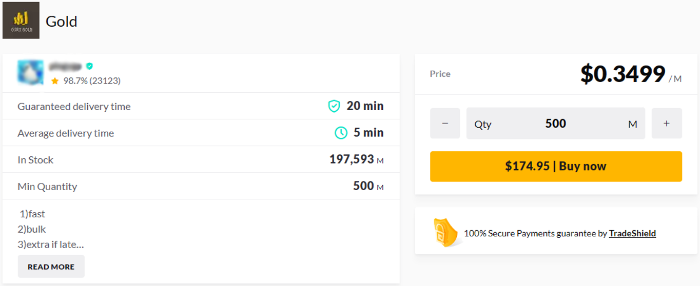Increase quantity with the plus button
Image resolution: width=700 pixels, height=286 pixels.
click(667, 124)
